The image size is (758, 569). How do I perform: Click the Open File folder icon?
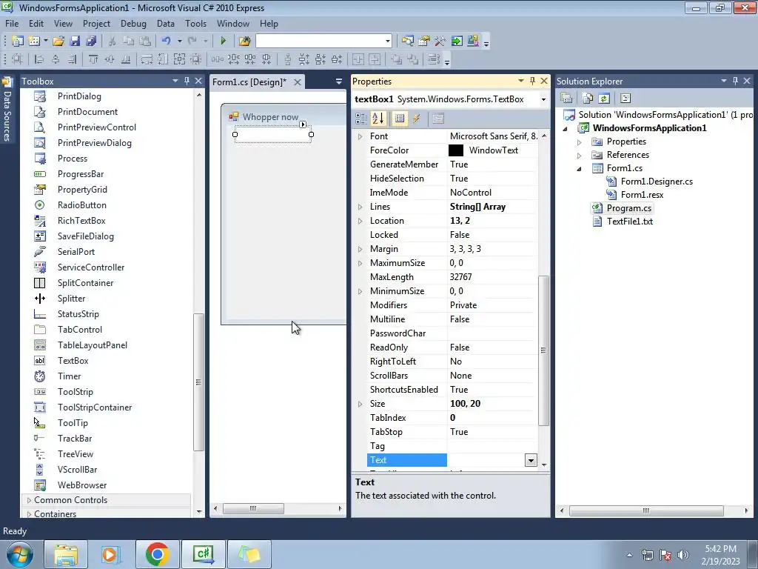[x=58, y=41]
